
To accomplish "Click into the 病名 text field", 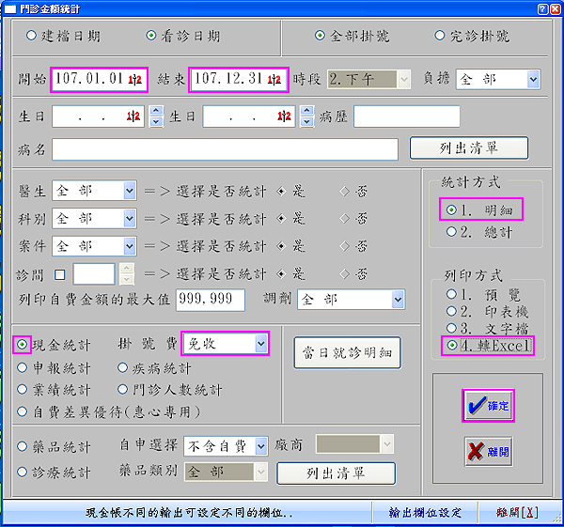I will pyautogui.click(x=225, y=149).
